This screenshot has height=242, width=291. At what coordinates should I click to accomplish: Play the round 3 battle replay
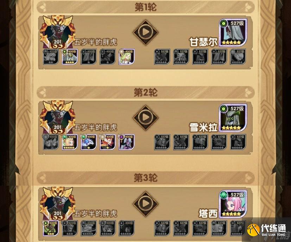(x=146, y=204)
